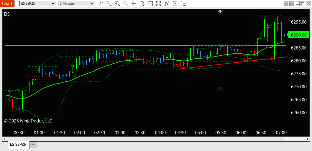
Task: Activate the zoom in magnifier tool
Action: point(117,3)
